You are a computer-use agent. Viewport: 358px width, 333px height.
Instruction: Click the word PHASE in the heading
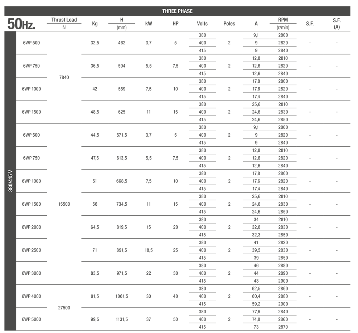click(x=185, y=11)
